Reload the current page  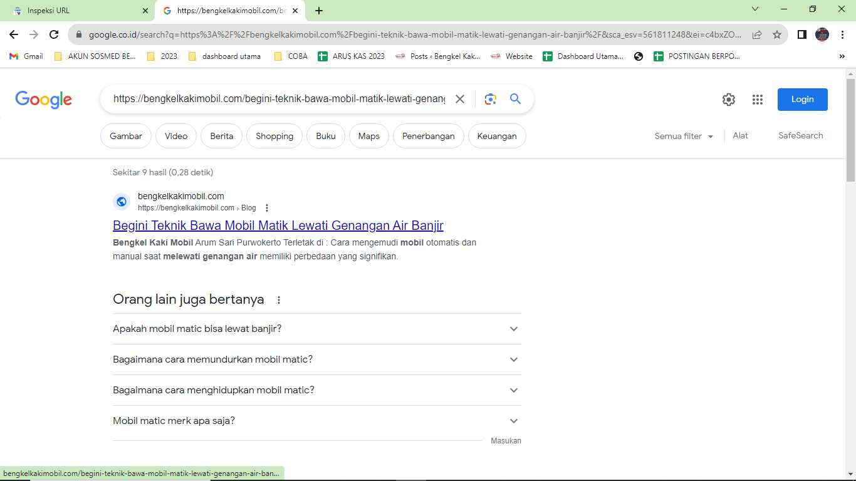(54, 34)
